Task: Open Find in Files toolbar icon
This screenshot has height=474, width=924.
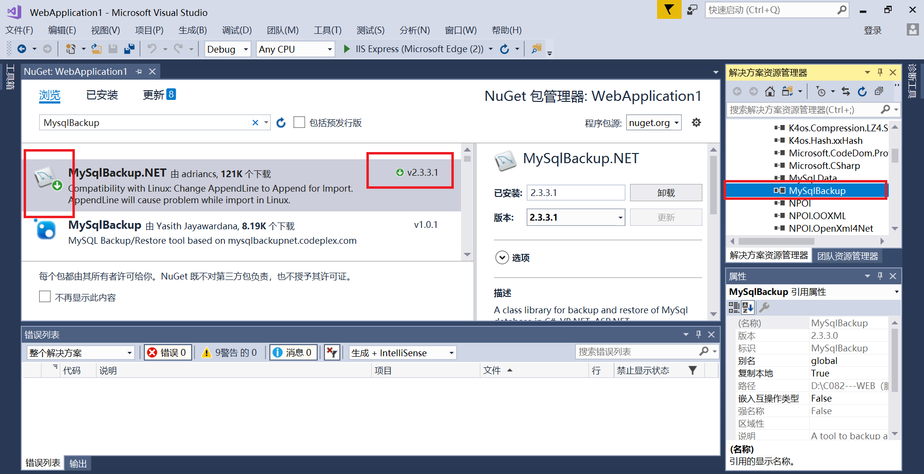Action: [x=536, y=49]
